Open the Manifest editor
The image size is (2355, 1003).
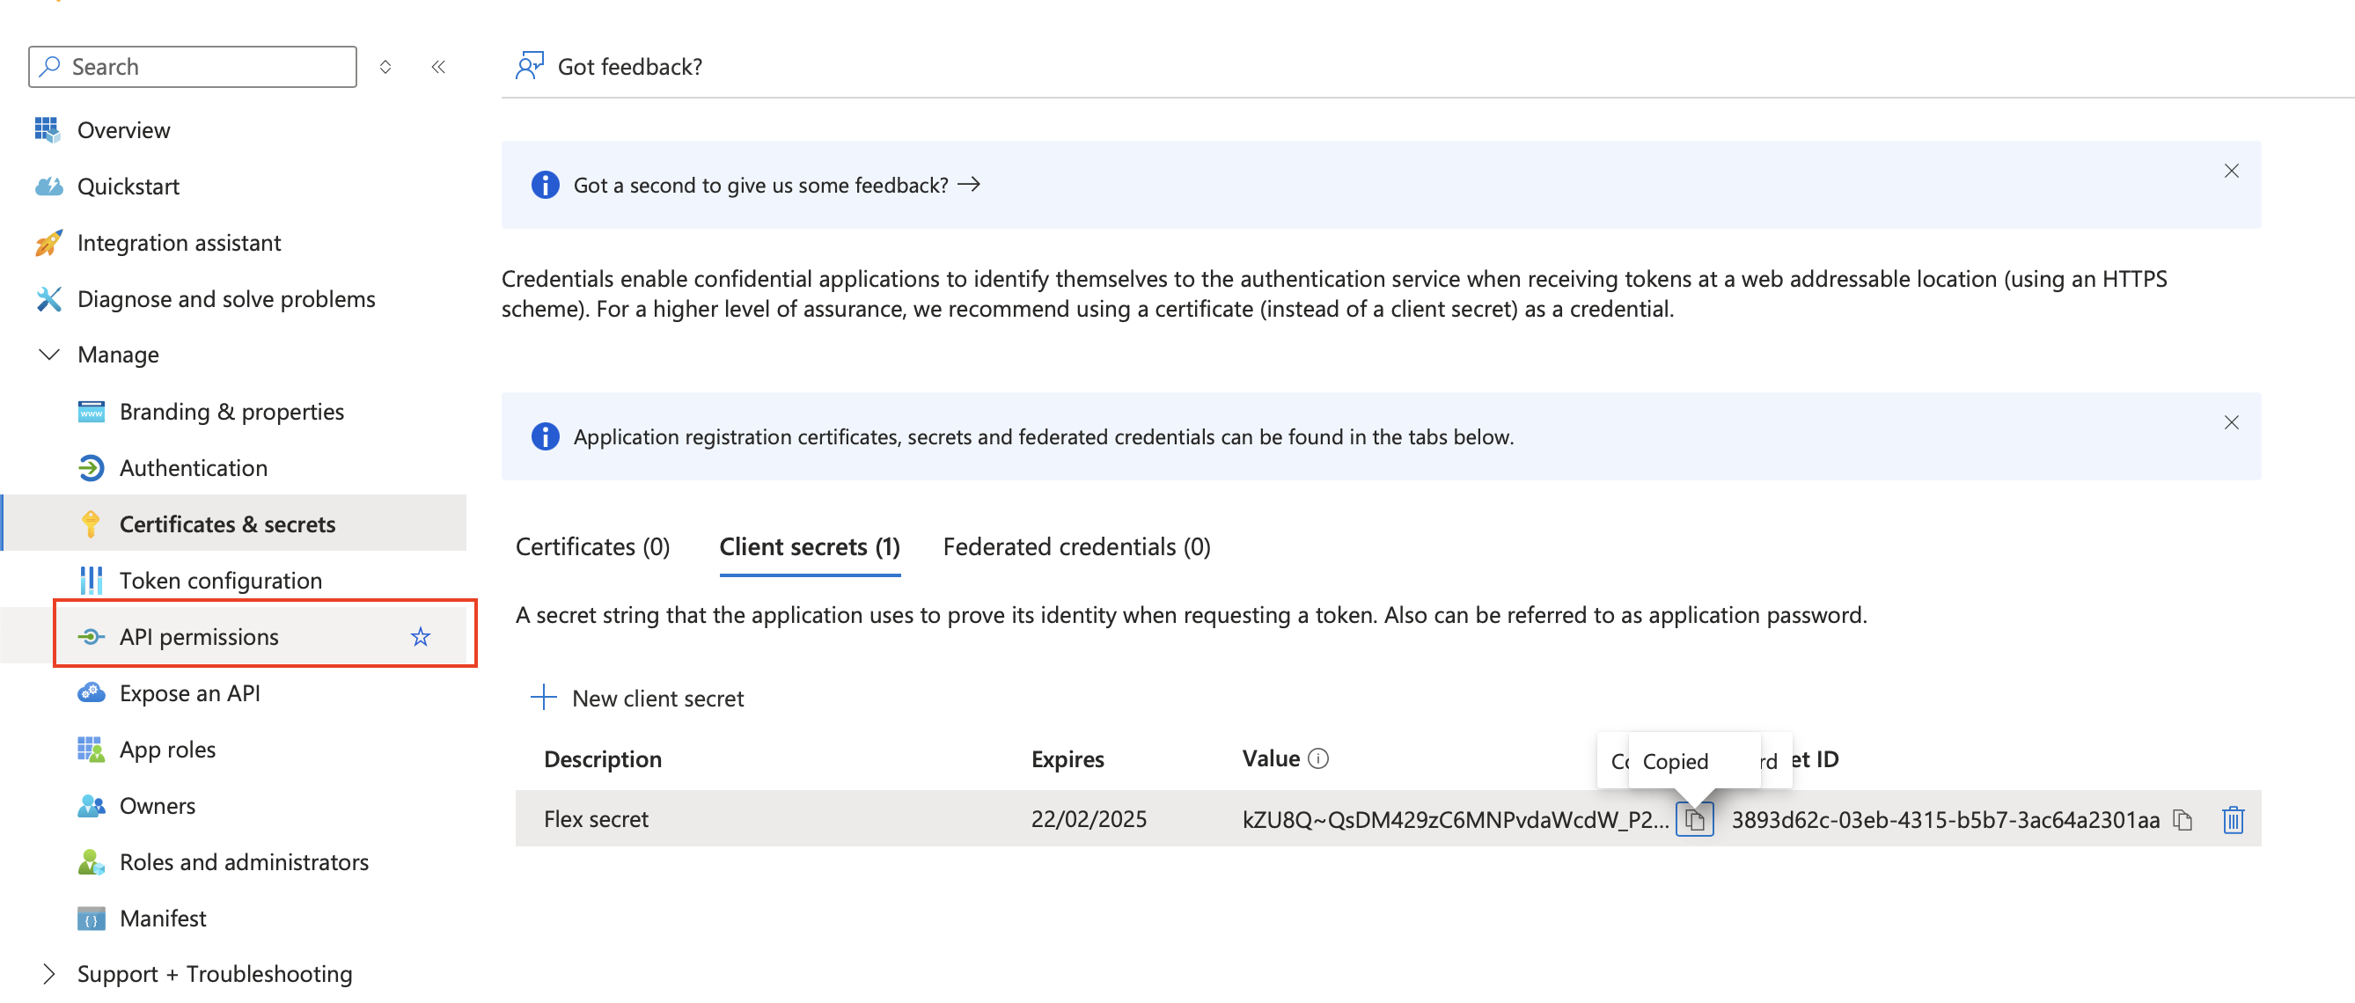[162, 918]
